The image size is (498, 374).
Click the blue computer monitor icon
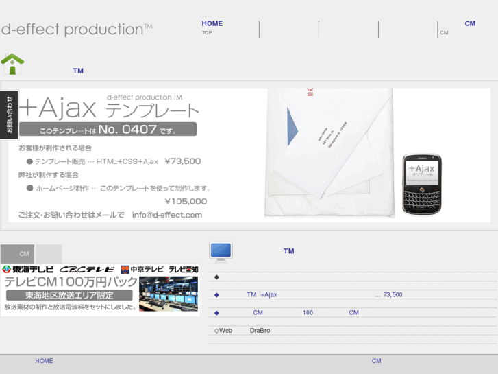coord(221,252)
